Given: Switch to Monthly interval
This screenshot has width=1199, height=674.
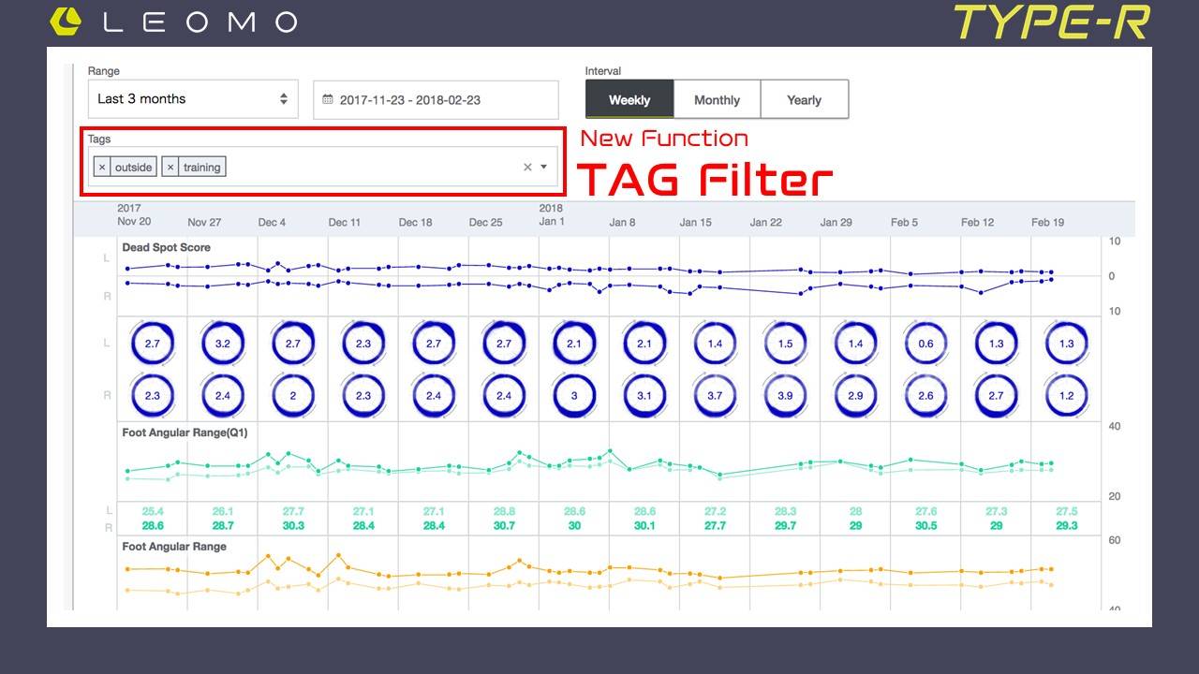Looking at the screenshot, I should (x=717, y=99).
